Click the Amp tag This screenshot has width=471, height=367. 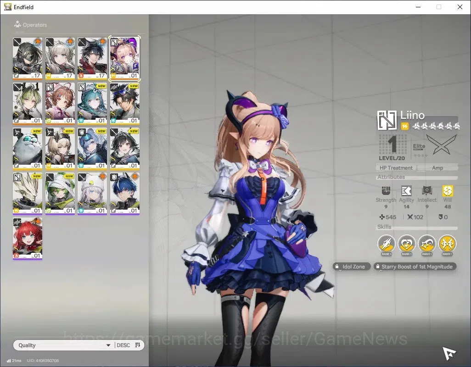(x=437, y=168)
